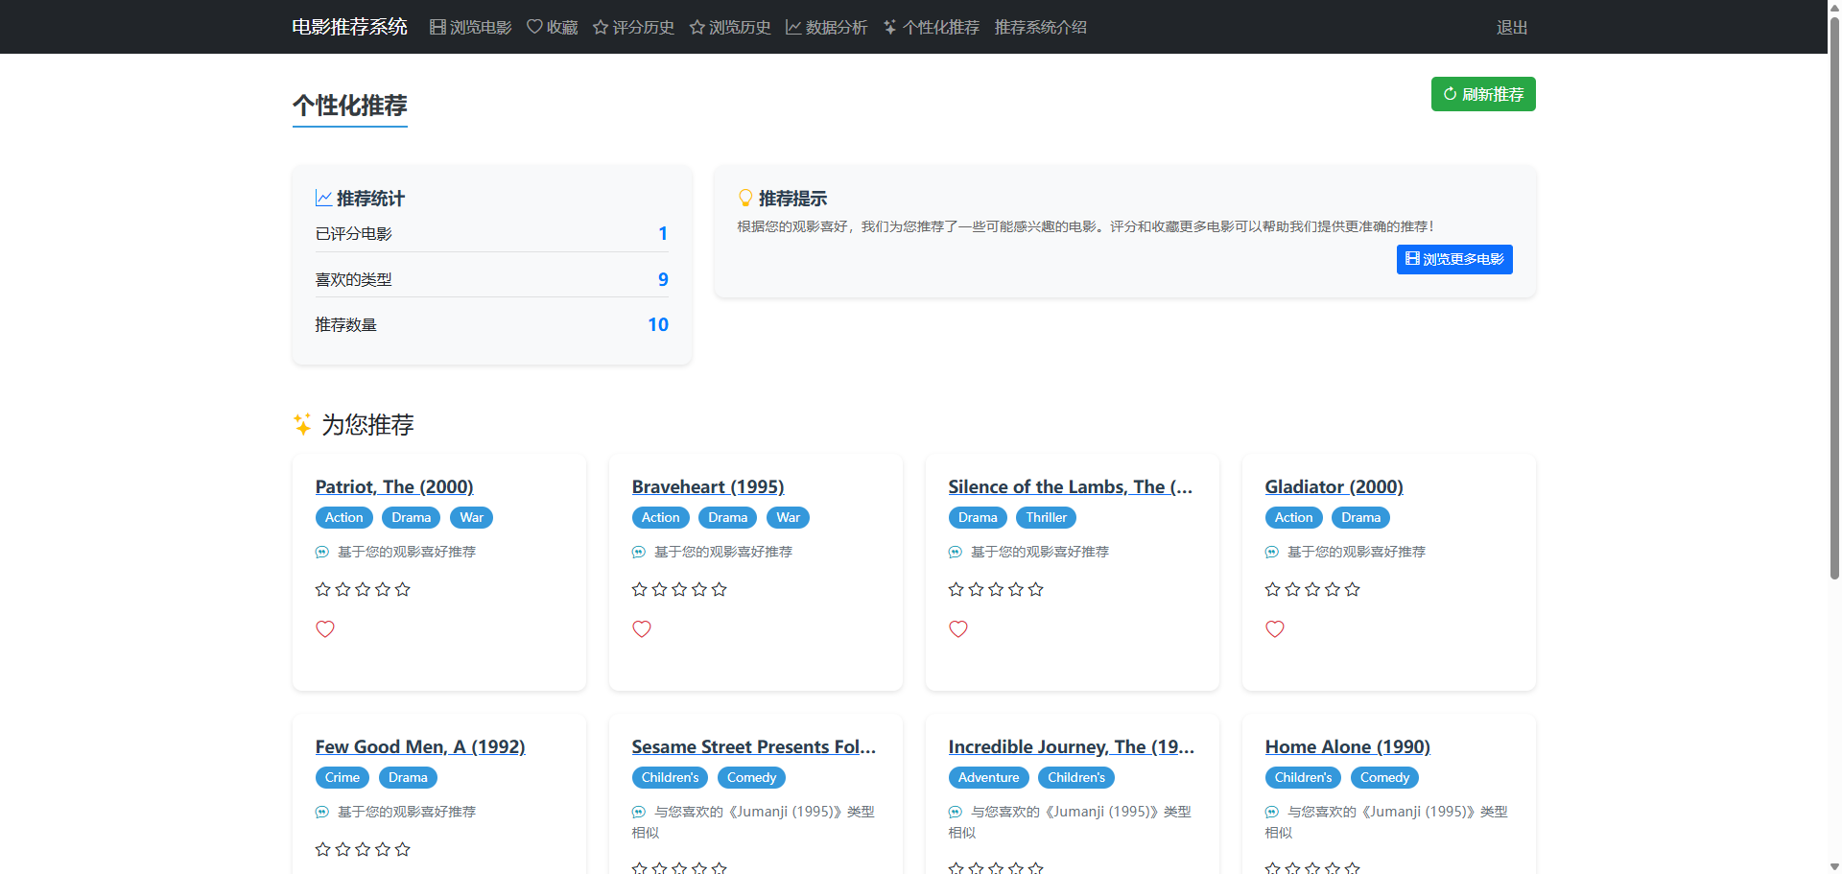Open Silence of the Lambs movie link
The width and height of the screenshot is (1842, 874).
coord(1071,486)
